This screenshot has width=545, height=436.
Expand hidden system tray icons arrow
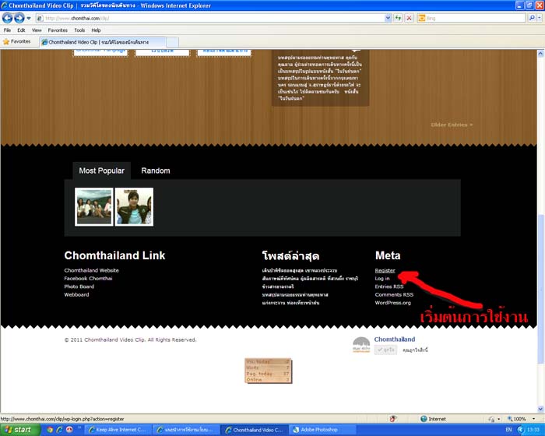pos(520,430)
